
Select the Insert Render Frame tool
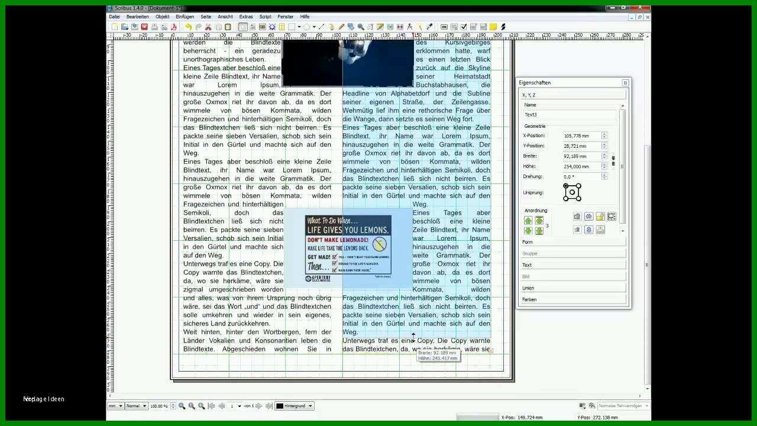coord(272,27)
